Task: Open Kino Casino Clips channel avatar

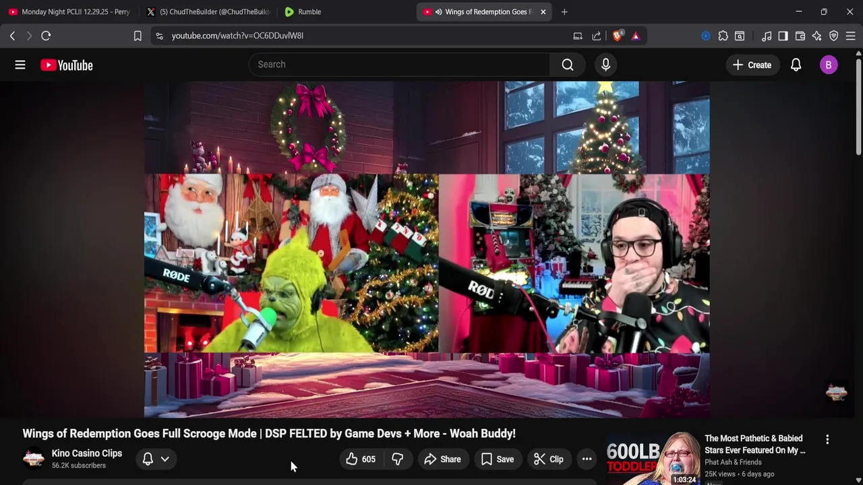Action: coord(33,459)
